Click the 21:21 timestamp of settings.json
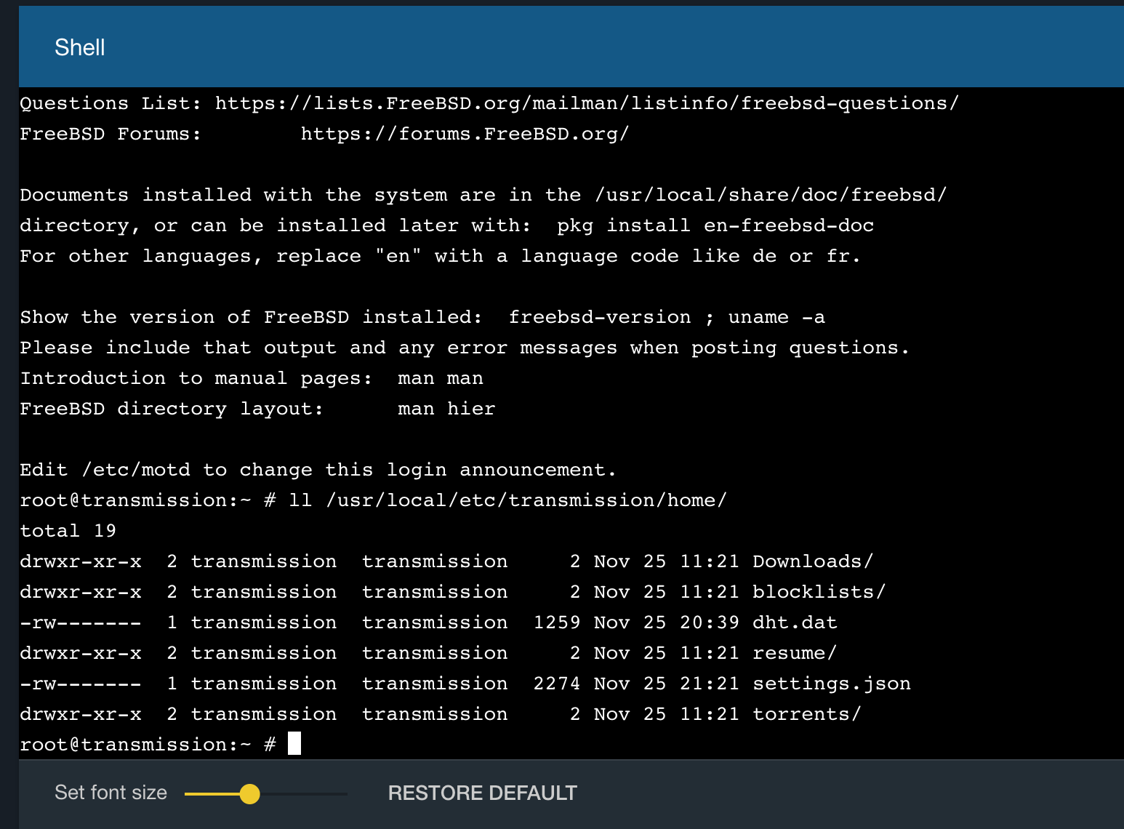This screenshot has height=829, width=1124. 710,684
